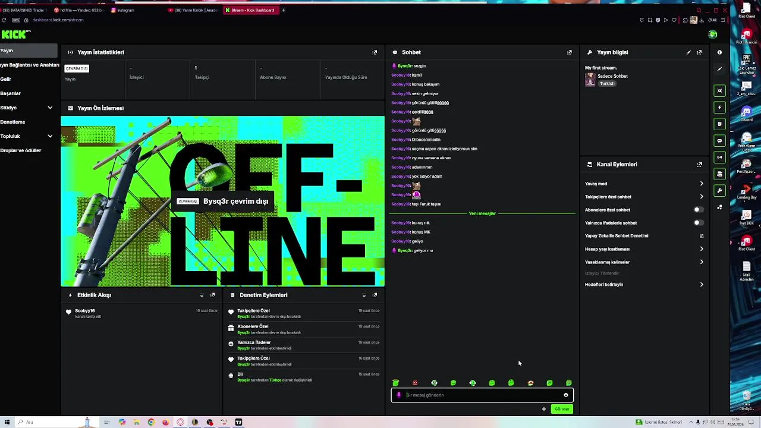761x428 pixels.
Task: Click the green profile avatar at top right
Action: coord(712,34)
